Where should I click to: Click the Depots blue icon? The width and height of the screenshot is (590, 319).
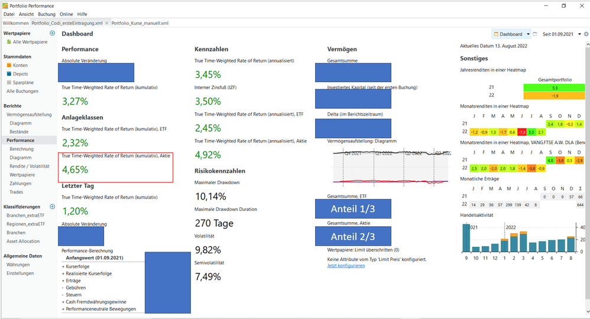coord(9,74)
